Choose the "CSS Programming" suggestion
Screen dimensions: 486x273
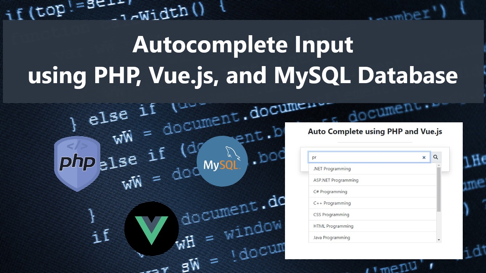tap(331, 215)
